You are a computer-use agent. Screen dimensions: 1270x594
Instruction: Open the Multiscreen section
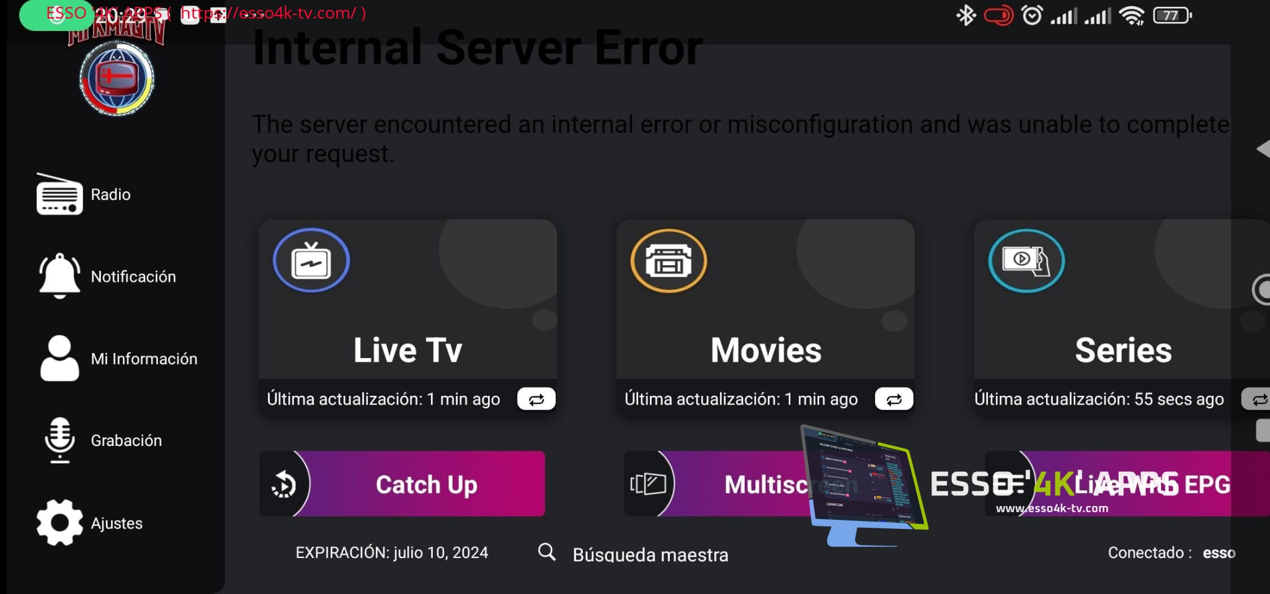point(719,484)
